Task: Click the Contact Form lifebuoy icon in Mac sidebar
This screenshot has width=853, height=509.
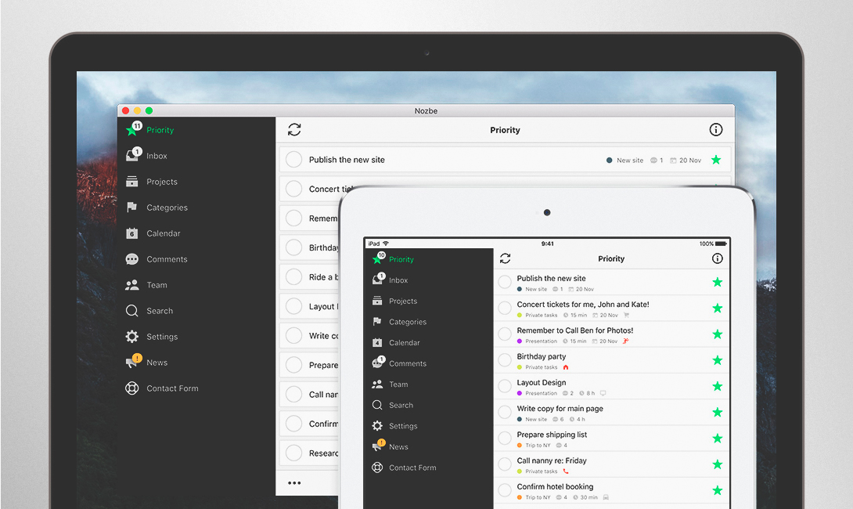Action: tap(131, 388)
